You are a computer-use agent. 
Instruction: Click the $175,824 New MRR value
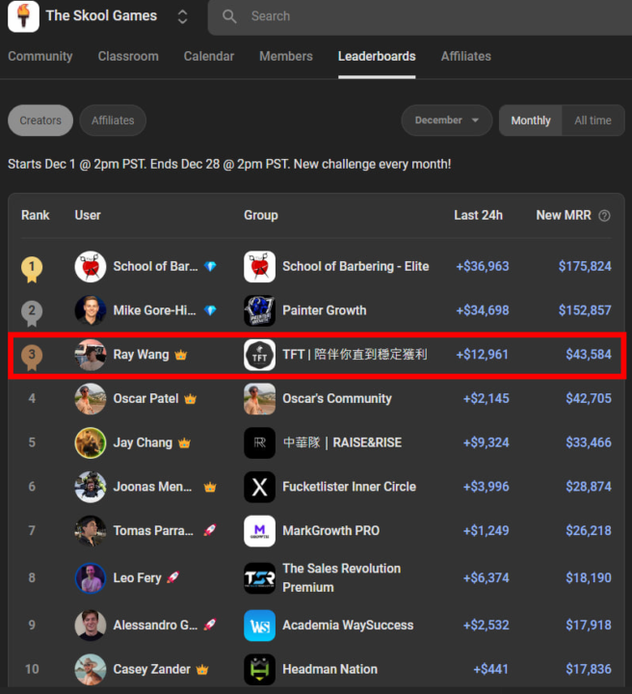coord(585,266)
